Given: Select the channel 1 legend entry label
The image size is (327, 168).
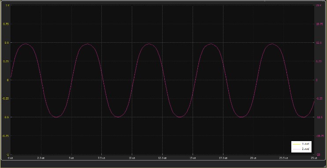Looking at the screenshot, I should click(x=305, y=144).
